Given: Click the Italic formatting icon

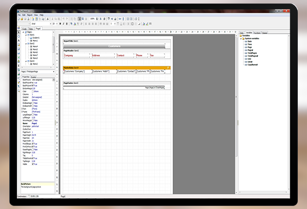Looking at the screenshot, I should [x=64, y=23].
